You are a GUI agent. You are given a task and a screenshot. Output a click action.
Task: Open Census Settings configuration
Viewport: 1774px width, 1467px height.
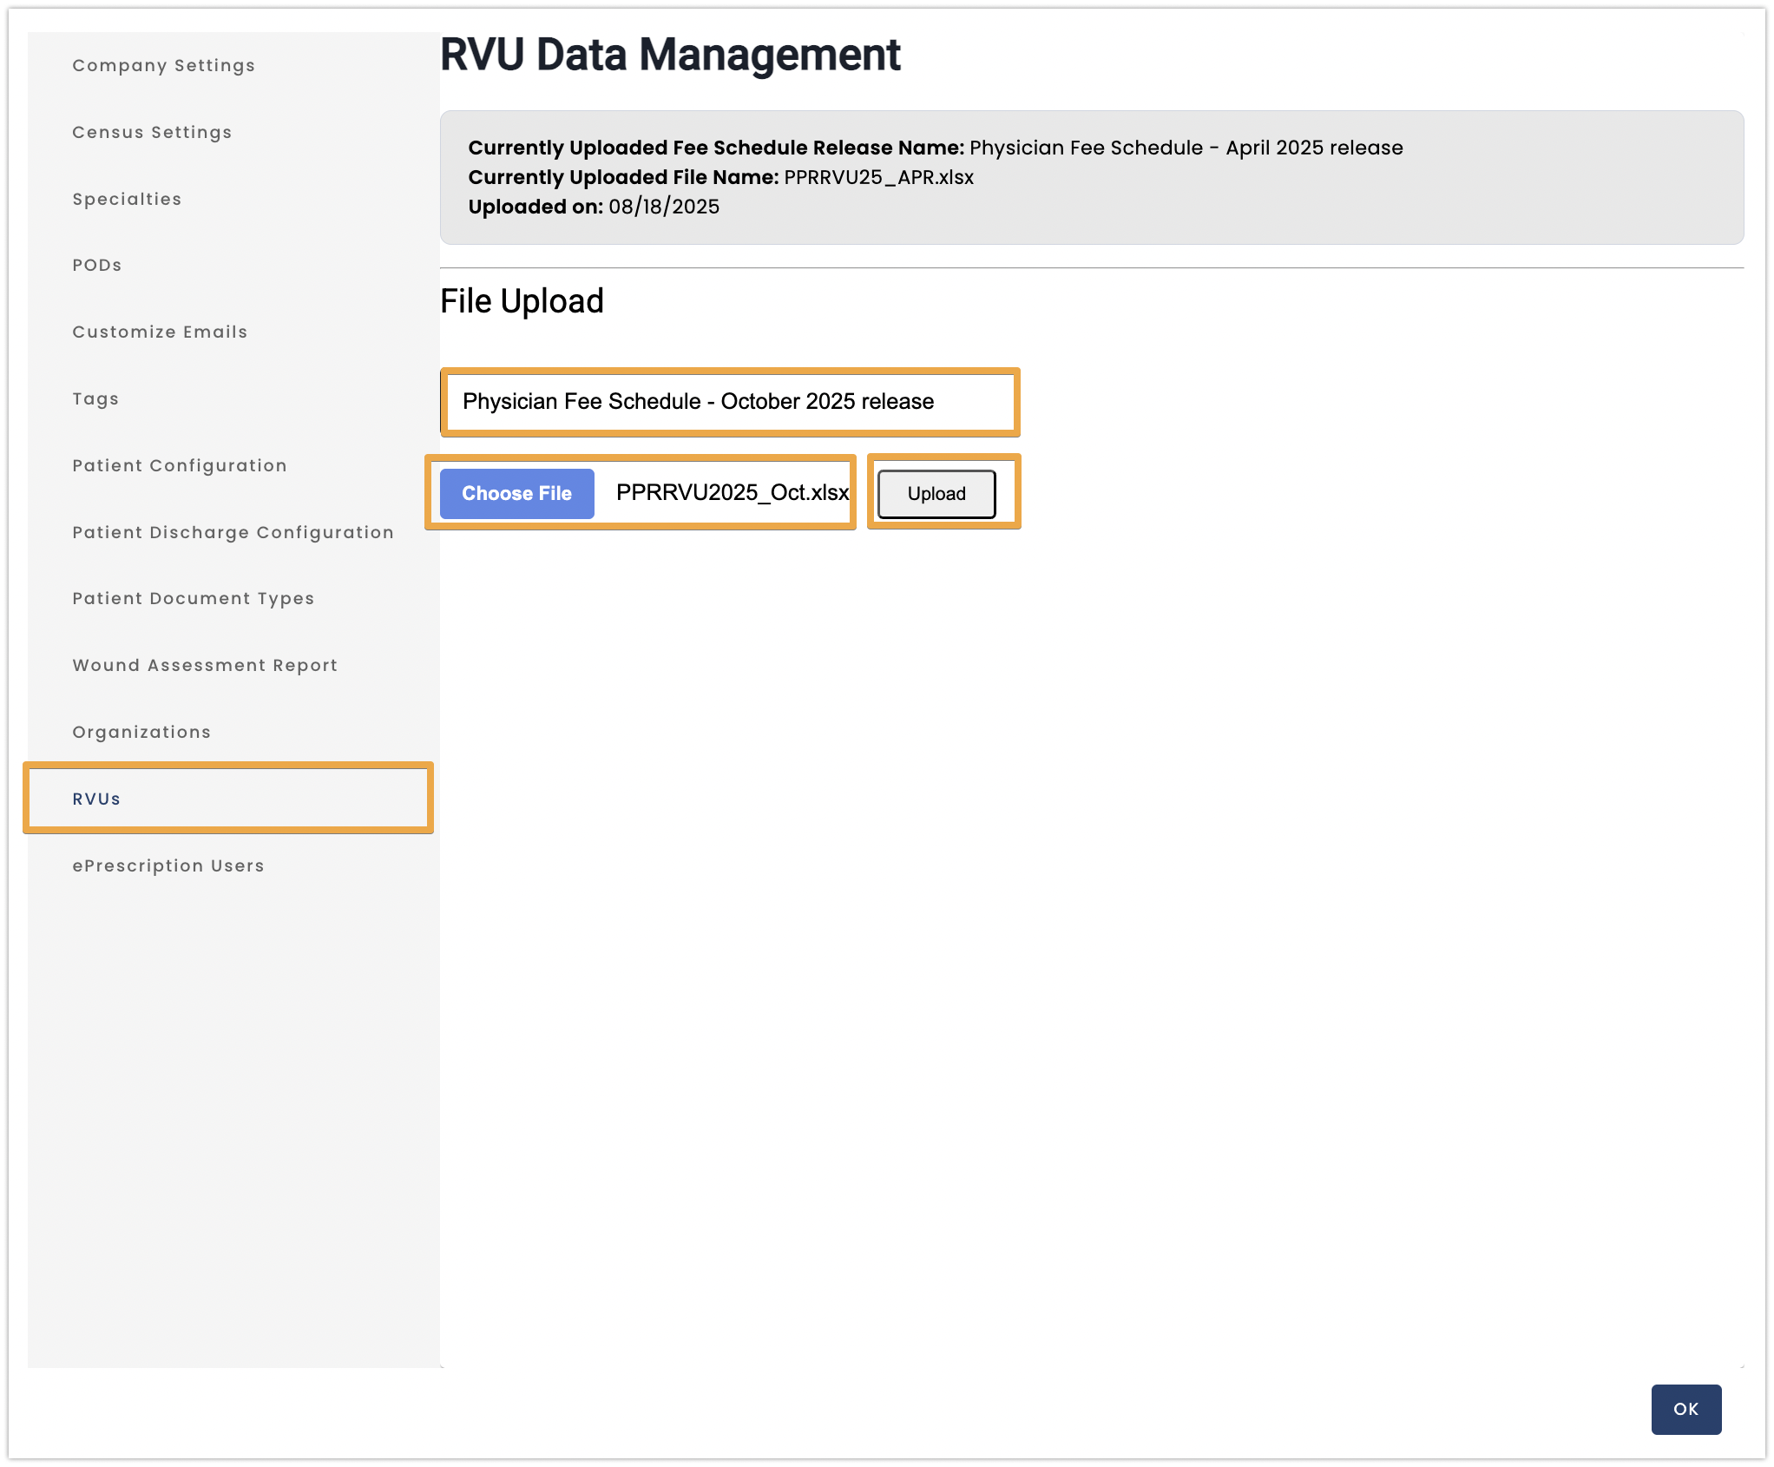pos(152,132)
